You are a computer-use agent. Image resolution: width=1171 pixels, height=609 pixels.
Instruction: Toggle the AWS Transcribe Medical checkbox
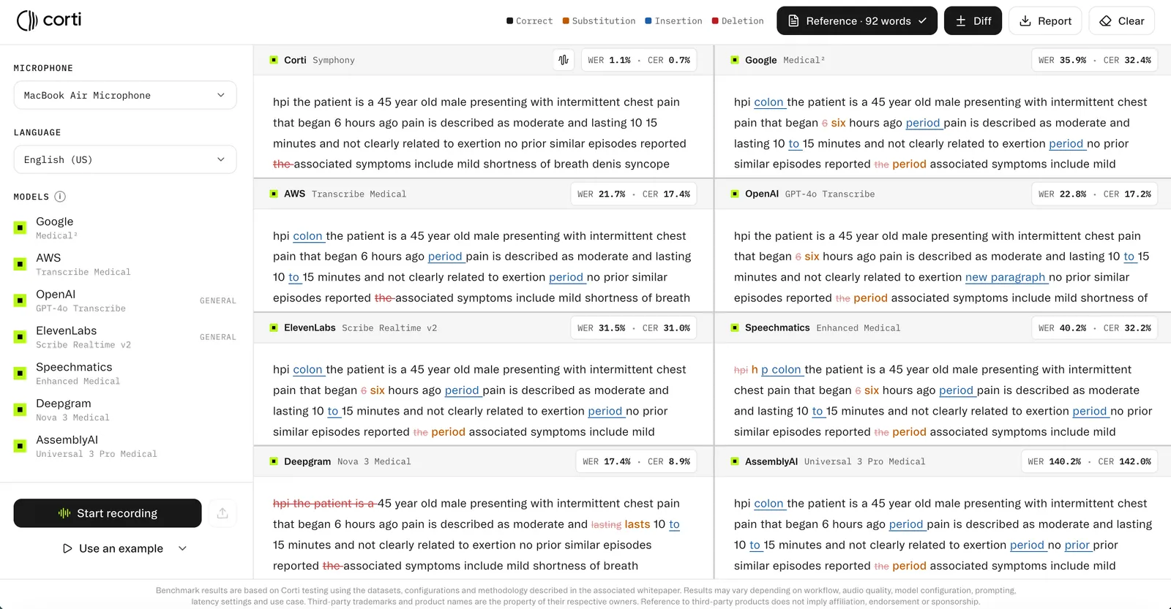pos(20,264)
